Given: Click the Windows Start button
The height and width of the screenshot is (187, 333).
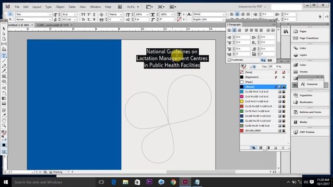Looking at the screenshot, I should click(6, 182).
